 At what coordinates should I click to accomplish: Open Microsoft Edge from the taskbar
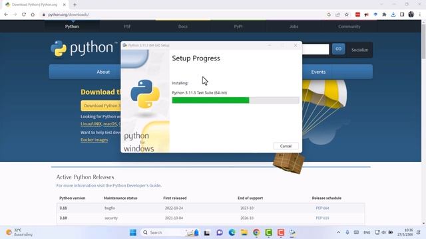tap(232, 232)
